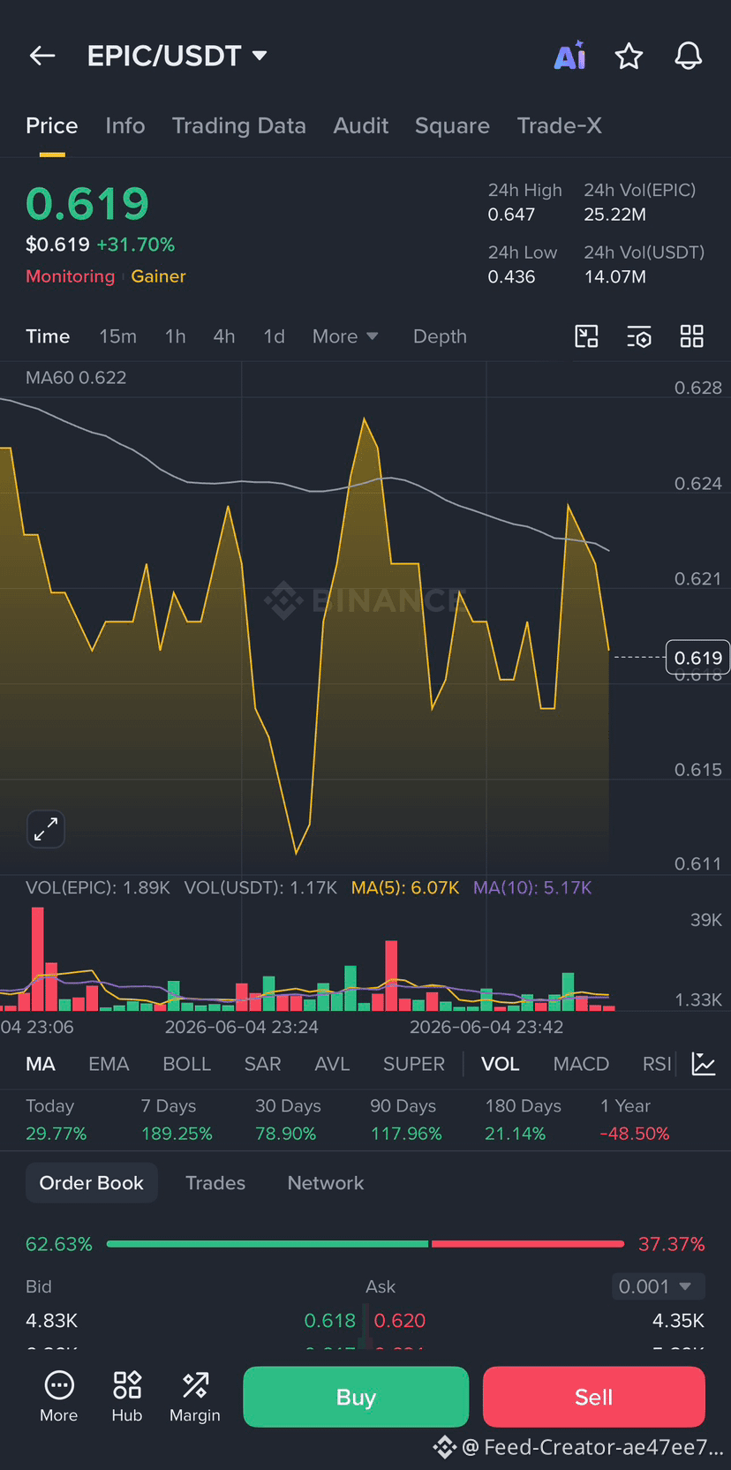Open the AI assistant icon

click(569, 56)
